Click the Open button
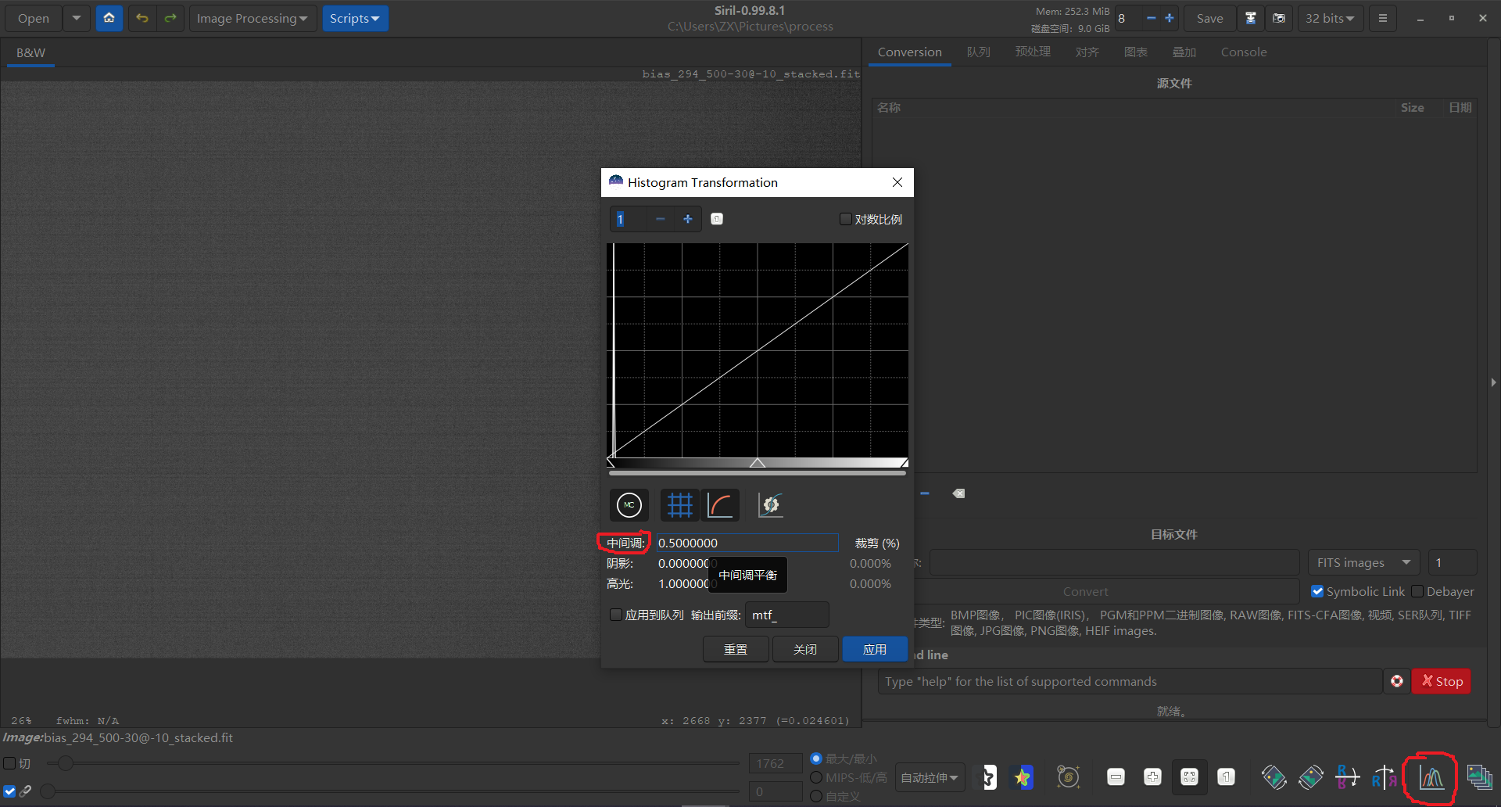Viewport: 1501px width, 807px height. (x=34, y=18)
